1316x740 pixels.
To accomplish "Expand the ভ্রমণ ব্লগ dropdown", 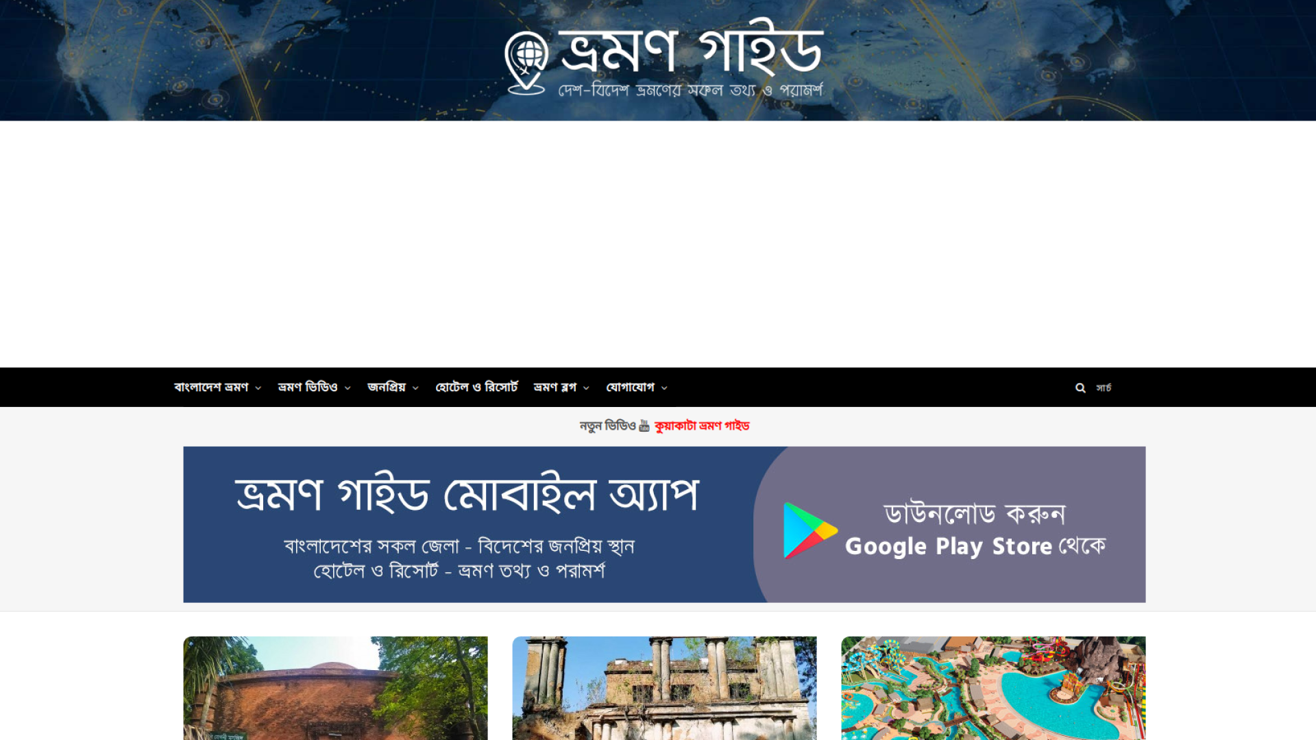I will tap(586, 387).
